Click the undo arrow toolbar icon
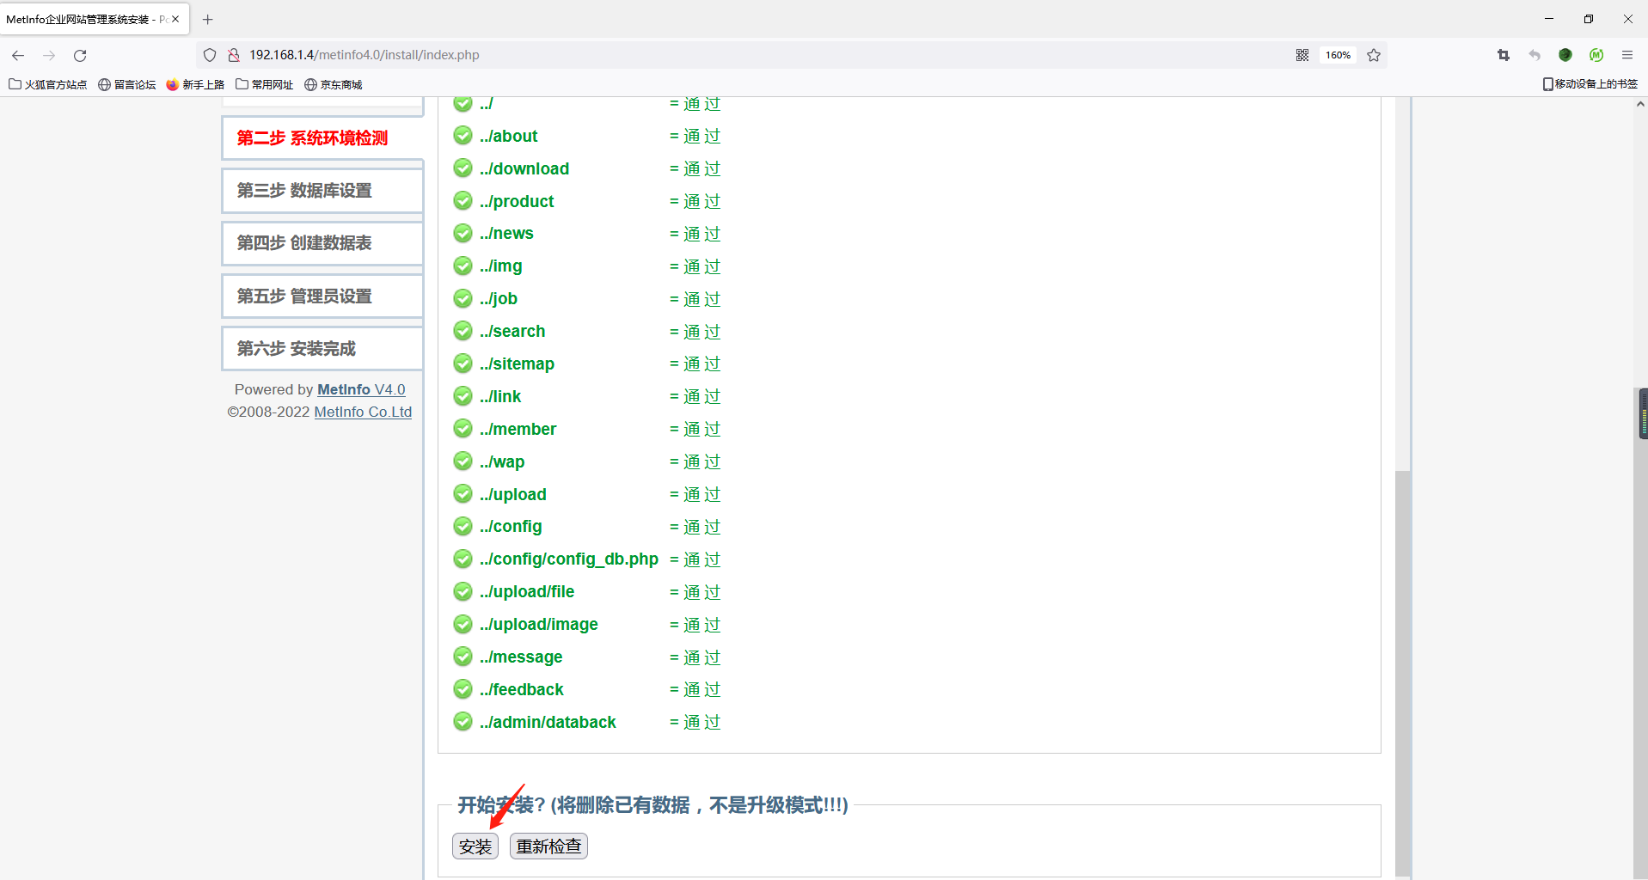Image resolution: width=1648 pixels, height=880 pixels. point(1535,55)
